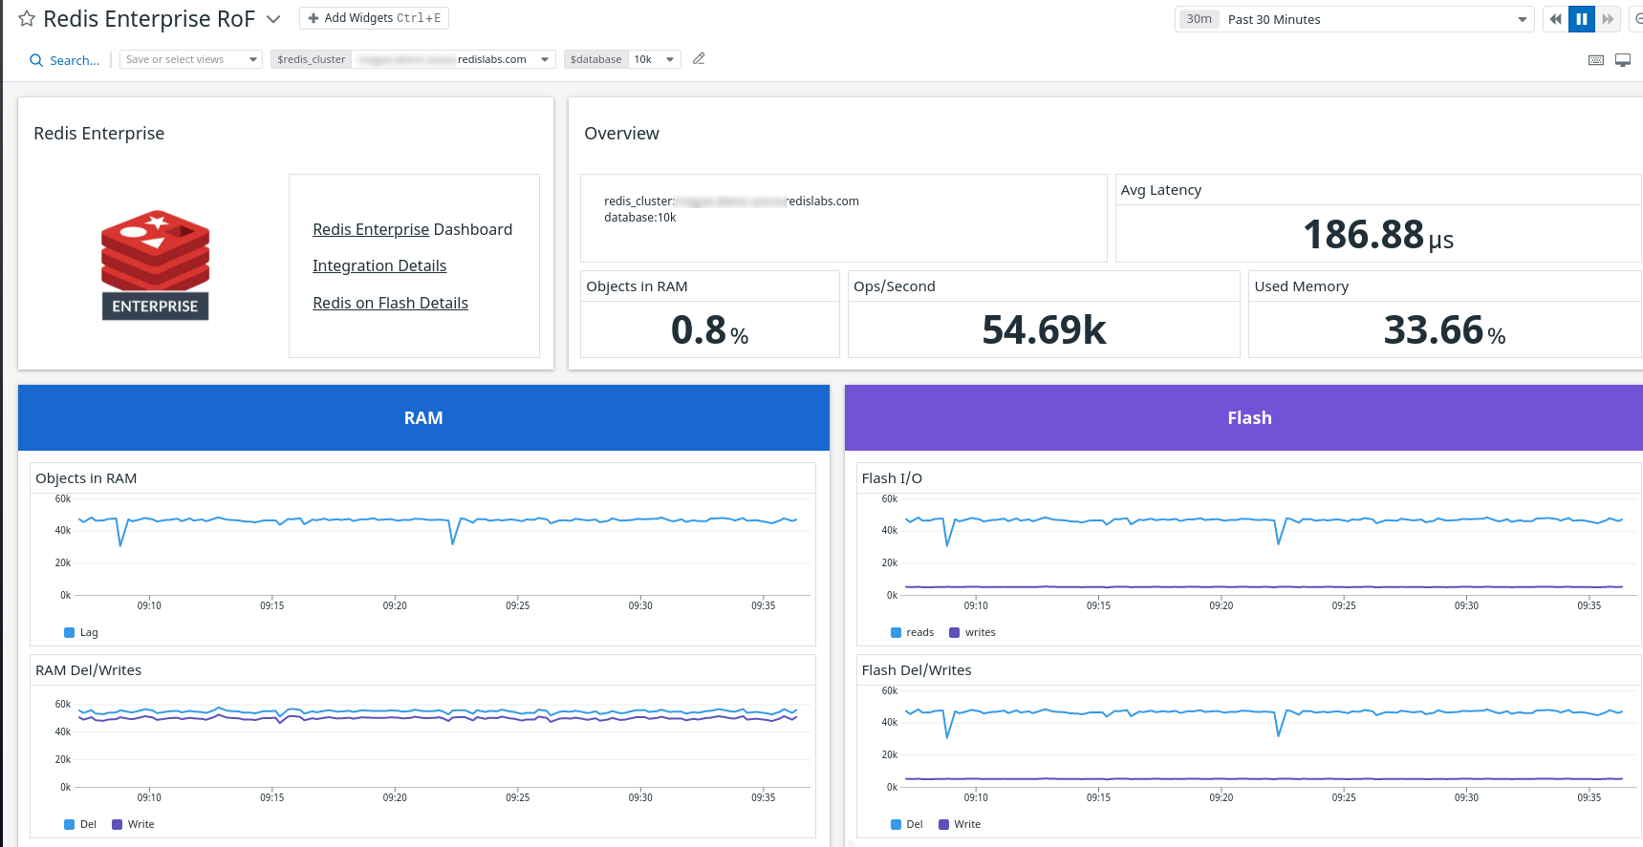Toggle Lag legend swatch in Objects in RAM
1643x847 pixels.
(x=69, y=632)
